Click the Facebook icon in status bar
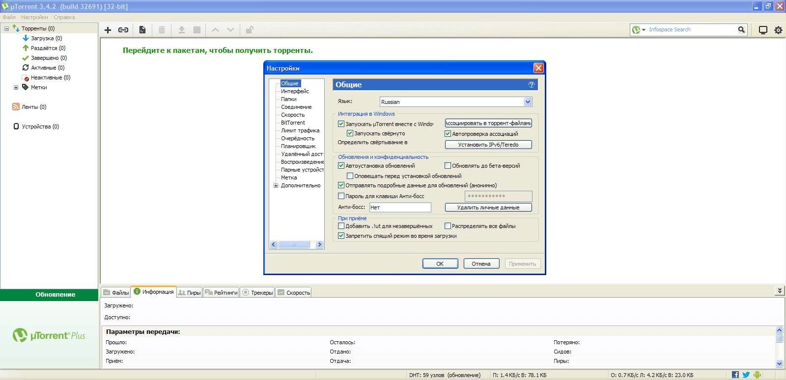 (x=735, y=375)
